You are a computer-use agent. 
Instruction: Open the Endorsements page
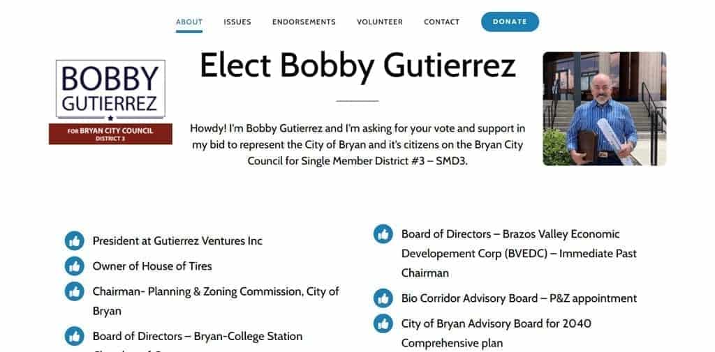(304, 22)
